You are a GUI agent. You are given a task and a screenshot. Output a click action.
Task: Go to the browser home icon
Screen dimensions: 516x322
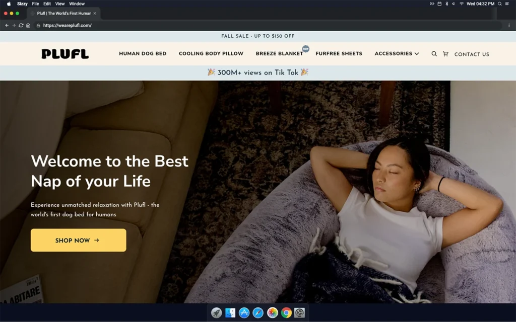[28, 25]
